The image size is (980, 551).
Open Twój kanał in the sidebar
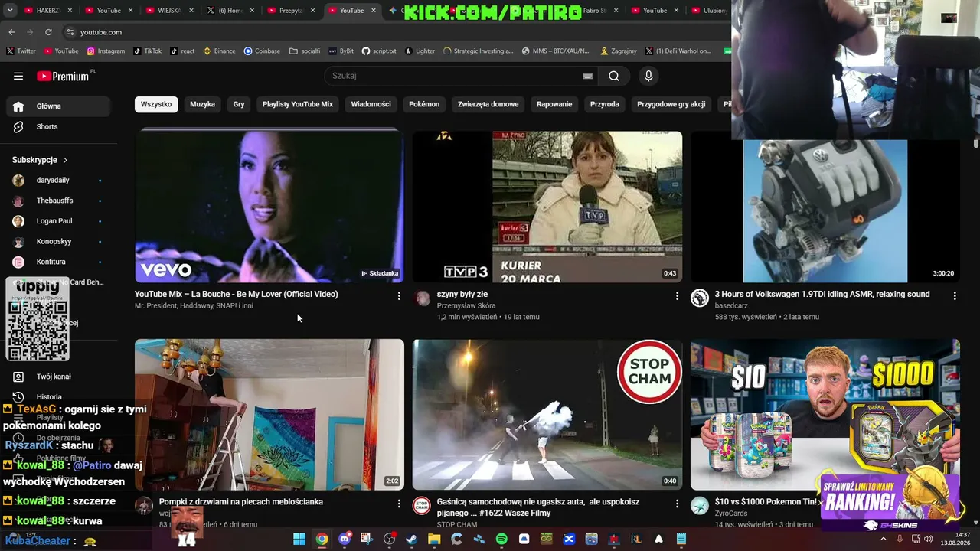coord(58,377)
